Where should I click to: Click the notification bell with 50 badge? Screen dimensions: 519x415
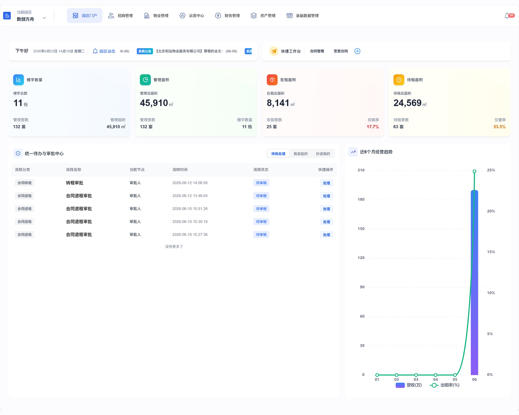click(509, 16)
